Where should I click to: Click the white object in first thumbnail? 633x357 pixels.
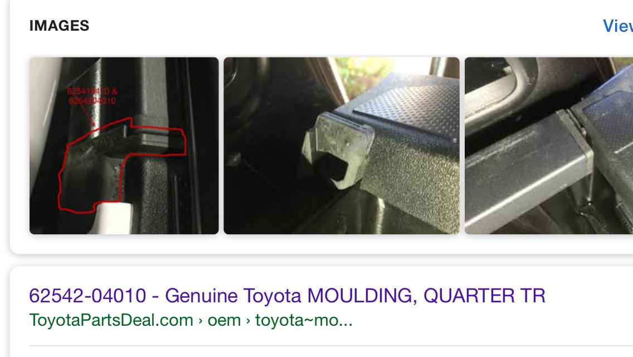click(114, 218)
